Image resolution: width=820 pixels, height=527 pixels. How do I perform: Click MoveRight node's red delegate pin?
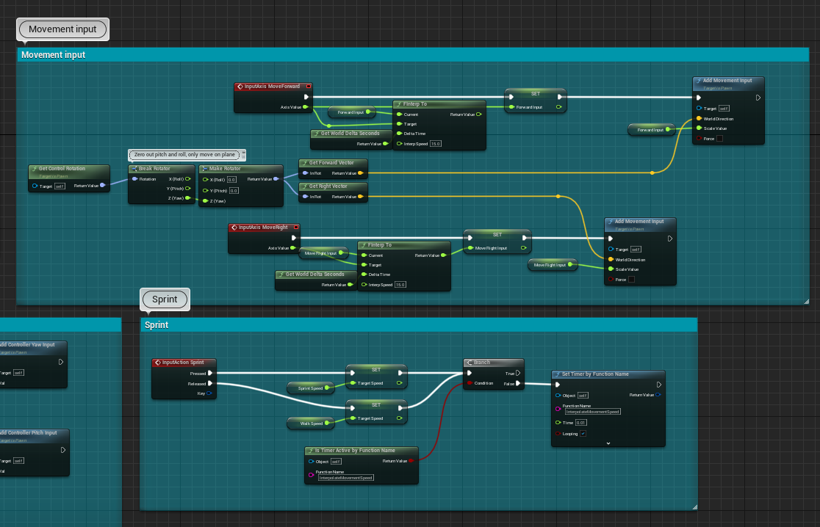tap(296, 228)
